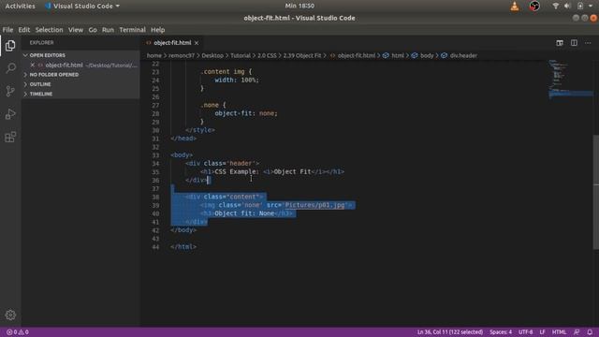Viewport: 599px width, 337px height.
Task: Open the File menu
Action: click(x=7, y=30)
